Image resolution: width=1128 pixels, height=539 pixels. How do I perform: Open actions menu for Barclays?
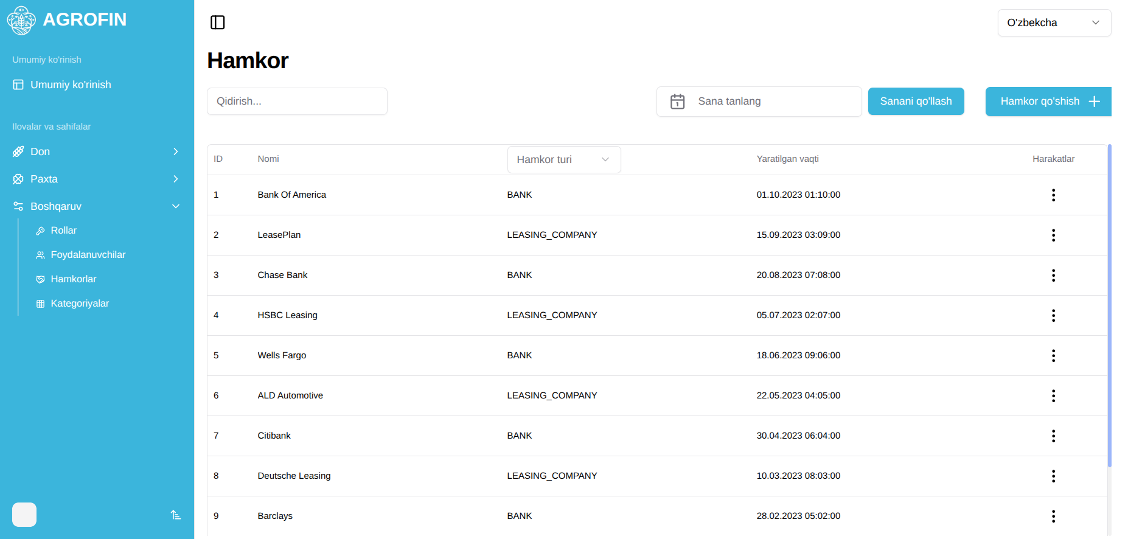click(1053, 516)
